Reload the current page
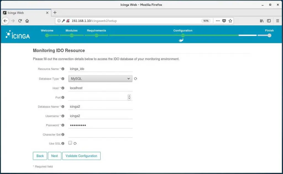This screenshot has height=174, width=283. pyautogui.click(x=20, y=21)
